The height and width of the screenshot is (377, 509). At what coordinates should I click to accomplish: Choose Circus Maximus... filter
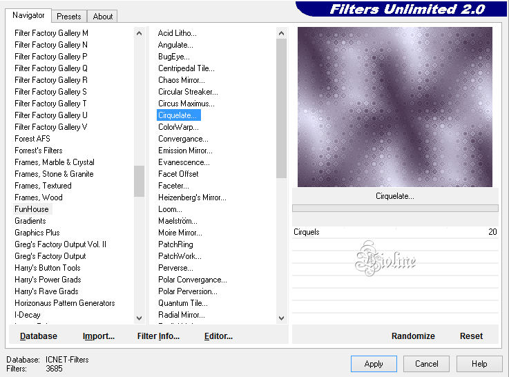pyautogui.click(x=186, y=103)
